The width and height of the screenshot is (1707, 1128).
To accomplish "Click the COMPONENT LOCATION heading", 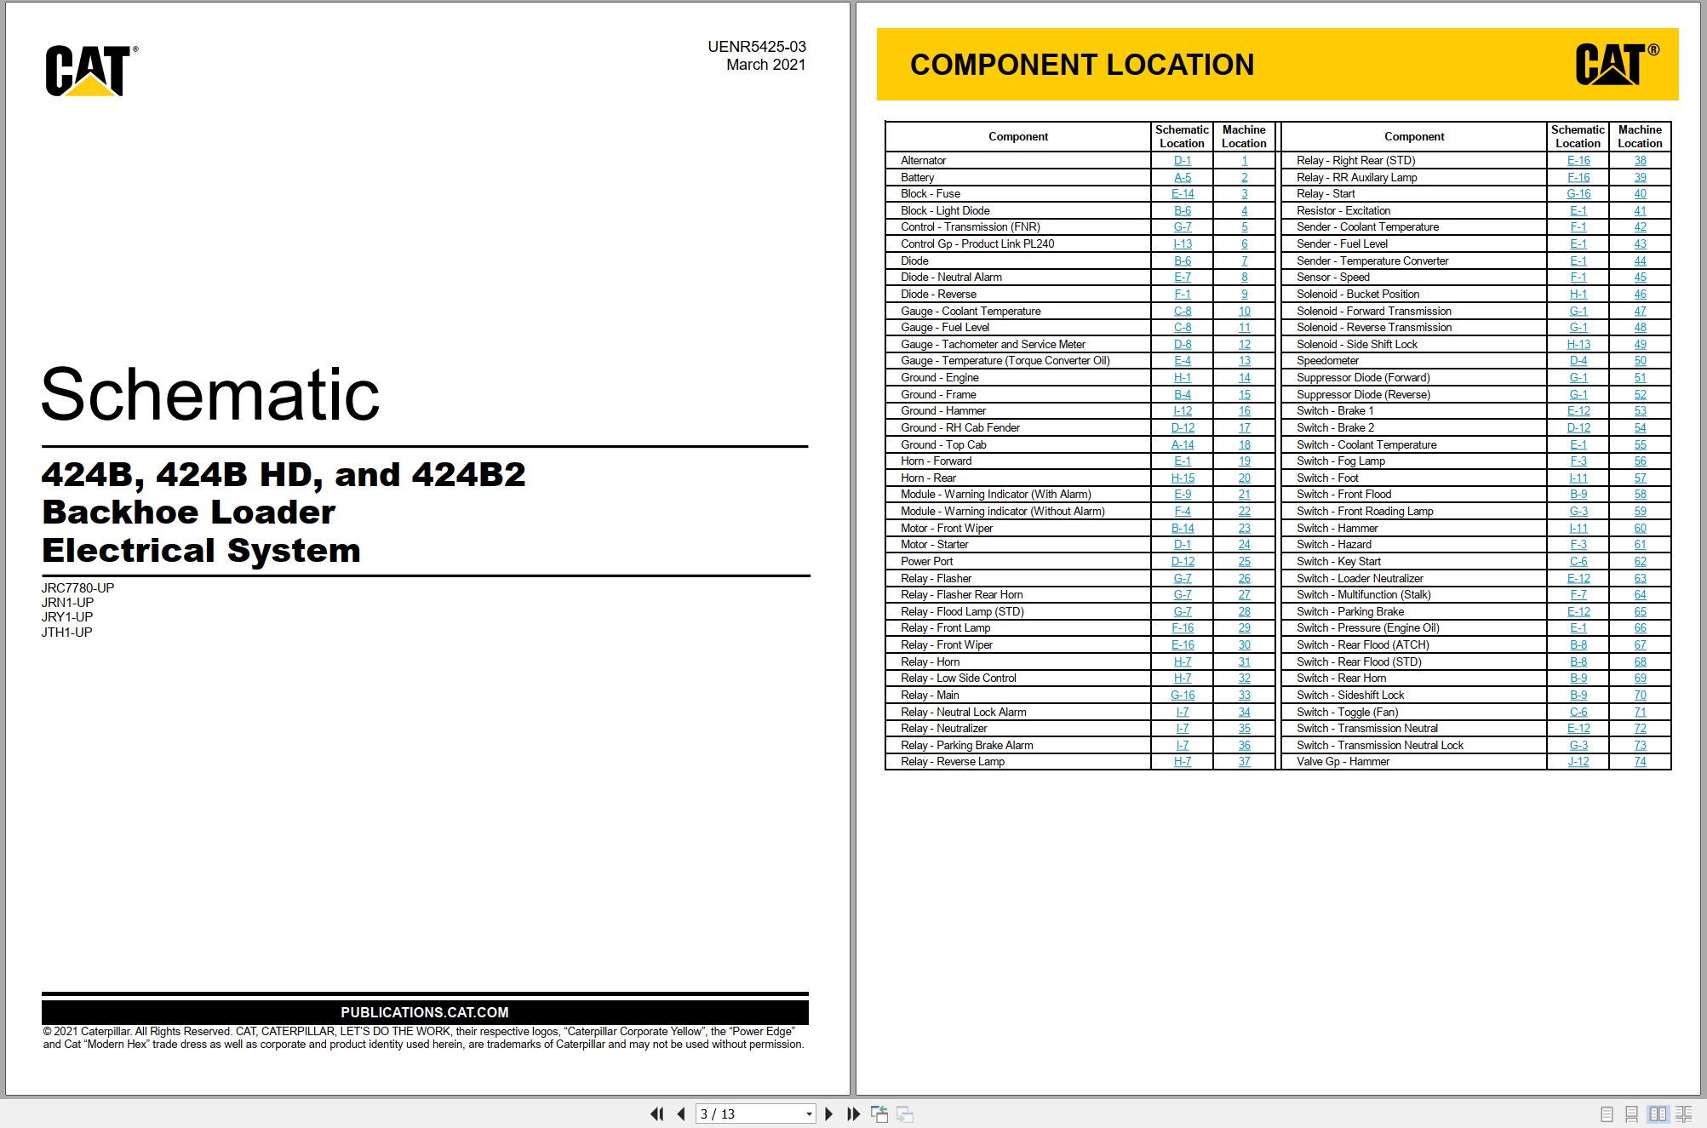I will click(x=1081, y=65).
